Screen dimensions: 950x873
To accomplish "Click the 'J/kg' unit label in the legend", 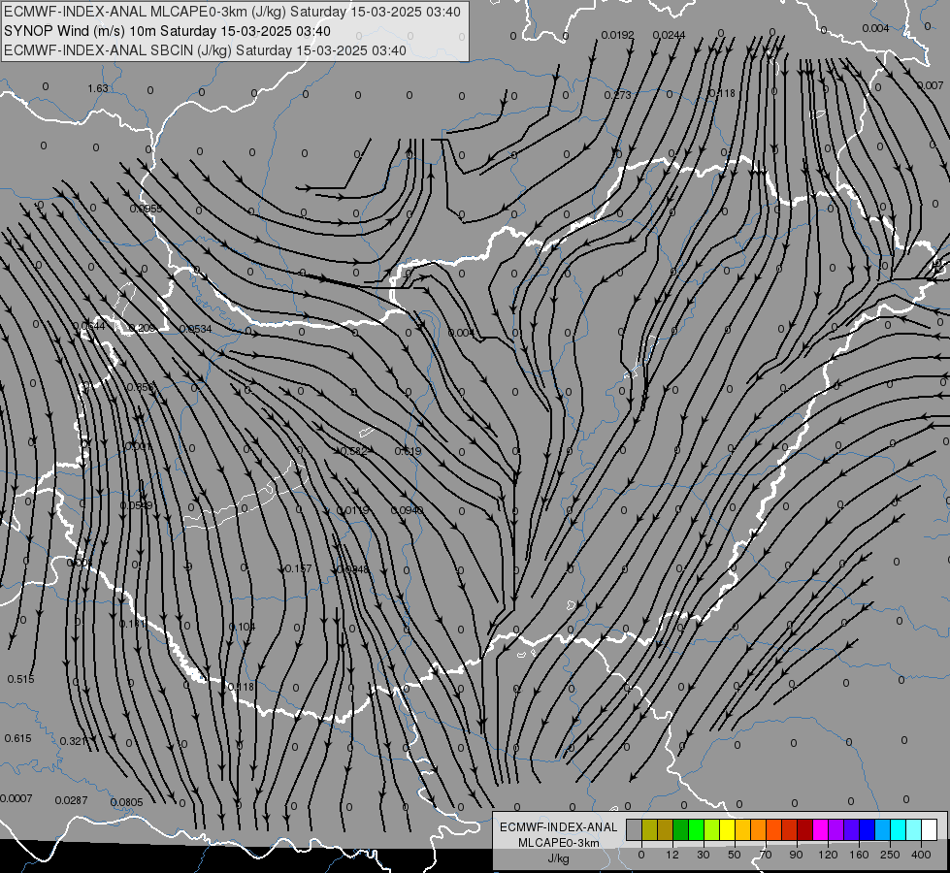I will click(559, 858).
